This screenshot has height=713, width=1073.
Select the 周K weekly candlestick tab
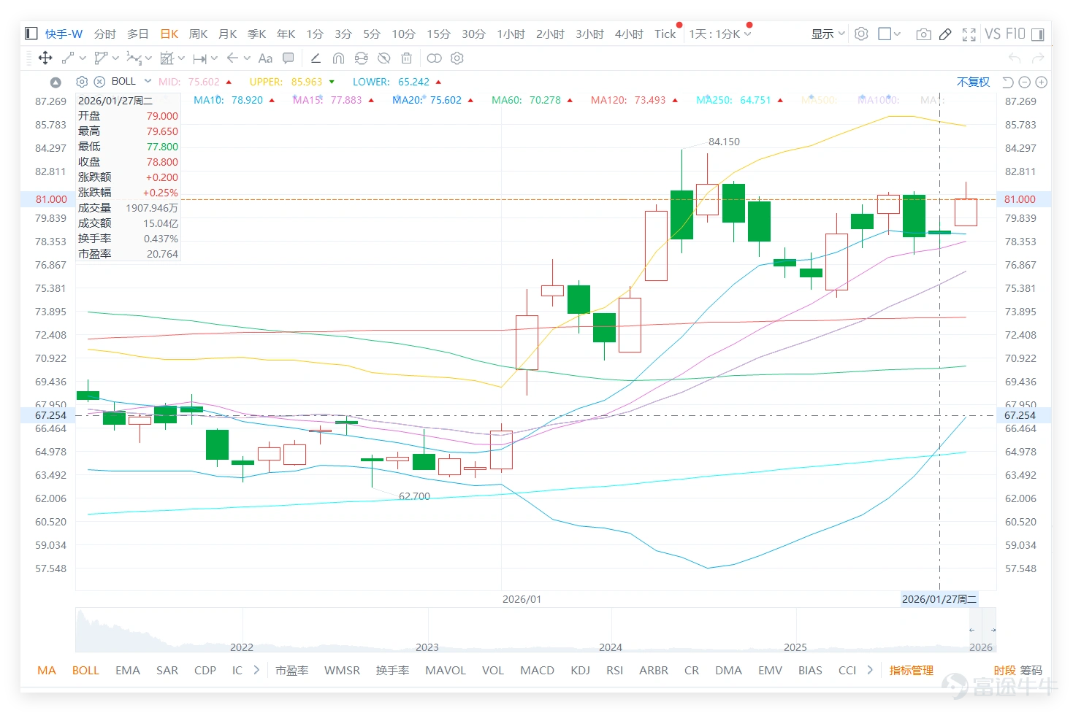click(x=198, y=34)
